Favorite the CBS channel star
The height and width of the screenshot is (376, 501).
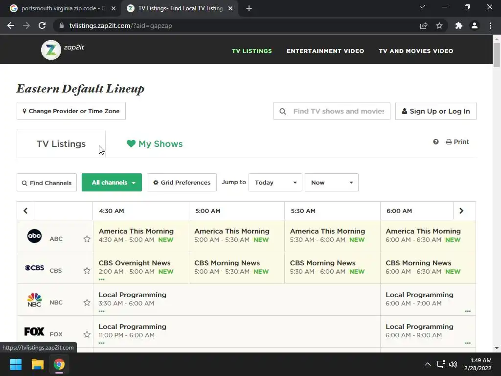(87, 271)
